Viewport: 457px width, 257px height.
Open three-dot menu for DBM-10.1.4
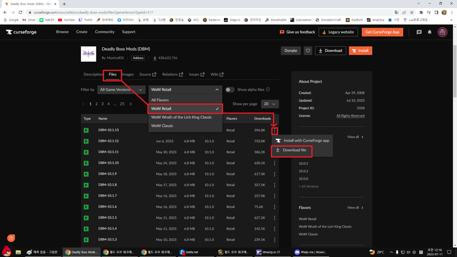[275, 229]
